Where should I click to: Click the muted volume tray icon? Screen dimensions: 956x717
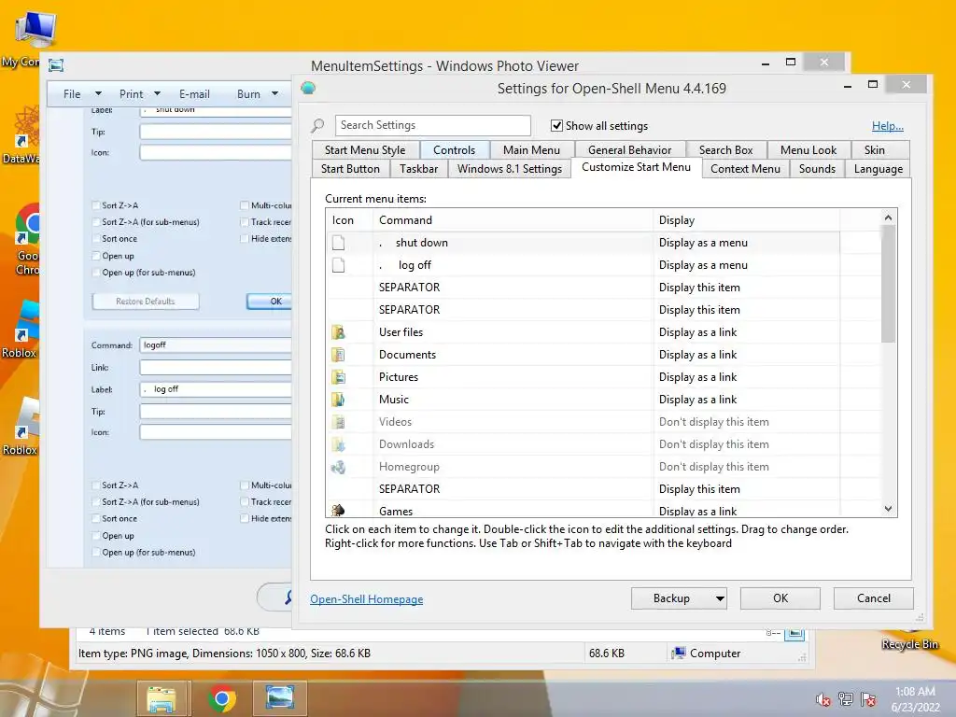(822, 699)
